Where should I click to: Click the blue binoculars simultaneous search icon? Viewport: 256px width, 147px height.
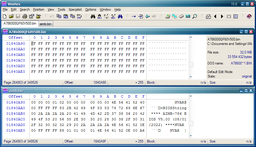pos(120,16)
